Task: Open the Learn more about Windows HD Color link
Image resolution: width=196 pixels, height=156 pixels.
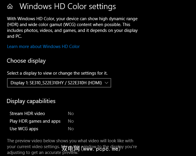Action: point(43,47)
